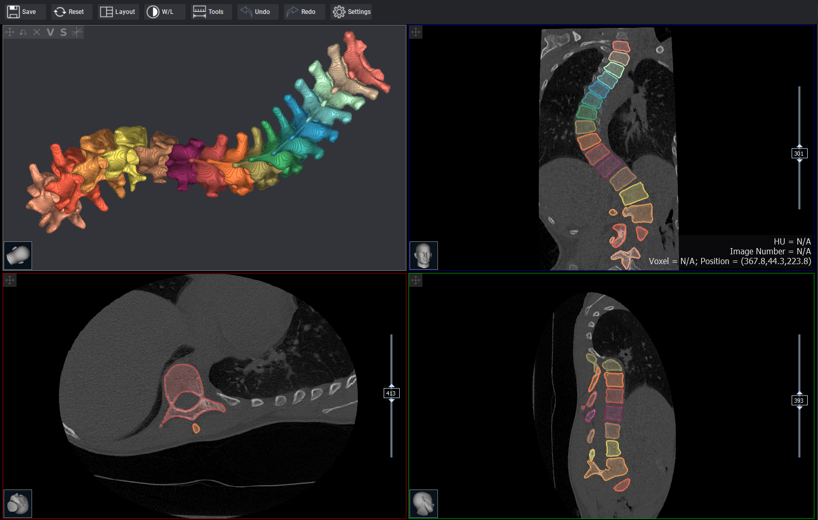Click the 3D view orientation head thumbnail
Image resolution: width=818 pixels, height=520 pixels.
click(x=18, y=255)
